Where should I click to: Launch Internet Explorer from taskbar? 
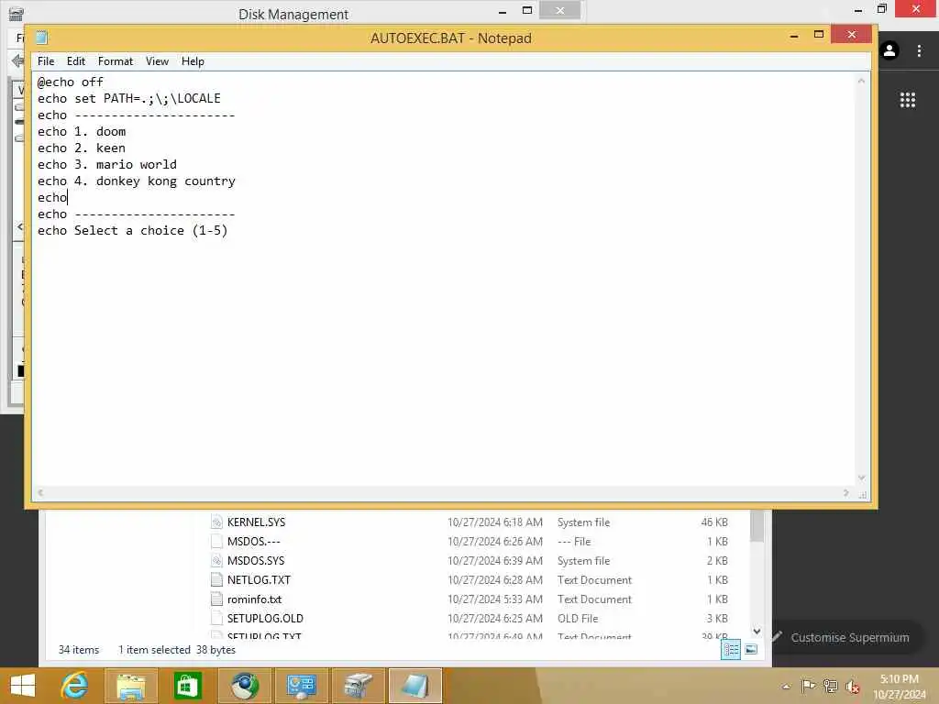click(x=74, y=686)
